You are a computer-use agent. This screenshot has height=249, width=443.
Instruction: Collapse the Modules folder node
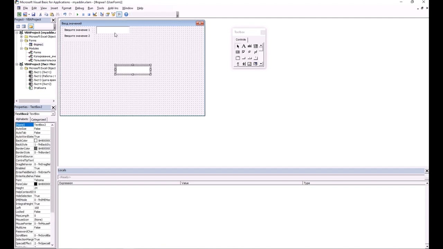click(21, 48)
